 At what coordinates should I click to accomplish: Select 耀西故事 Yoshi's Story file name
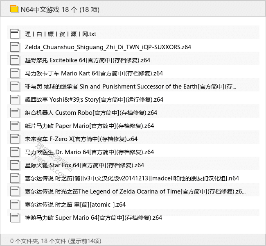pos(94,100)
